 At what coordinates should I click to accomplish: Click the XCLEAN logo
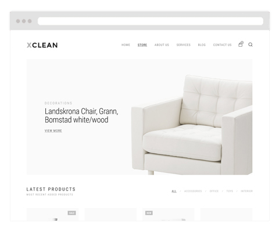[x=42, y=45]
